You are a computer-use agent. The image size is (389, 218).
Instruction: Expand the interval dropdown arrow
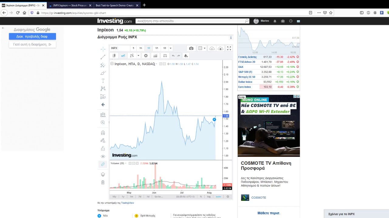point(170,48)
